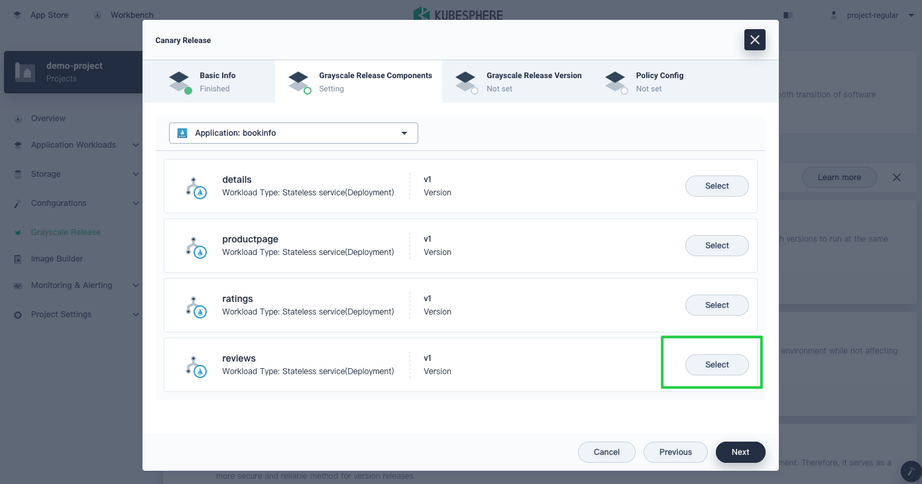This screenshot has width=922, height=484.
Task: Open the App Store
Action: click(41, 15)
